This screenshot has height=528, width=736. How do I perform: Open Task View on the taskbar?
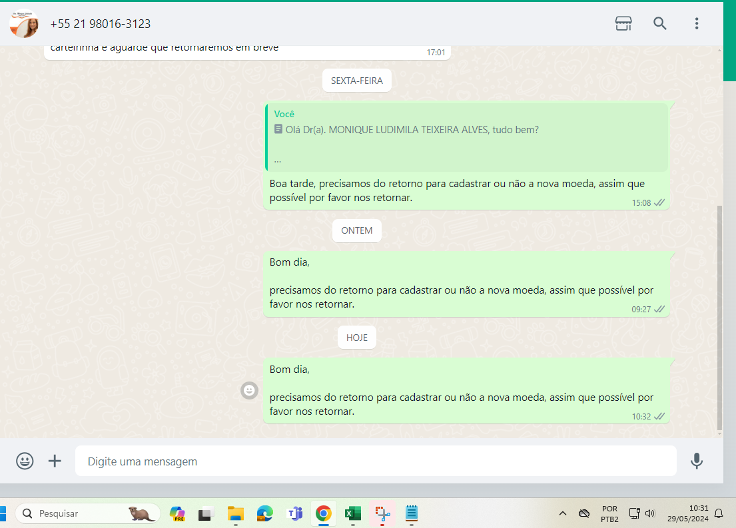click(x=206, y=513)
